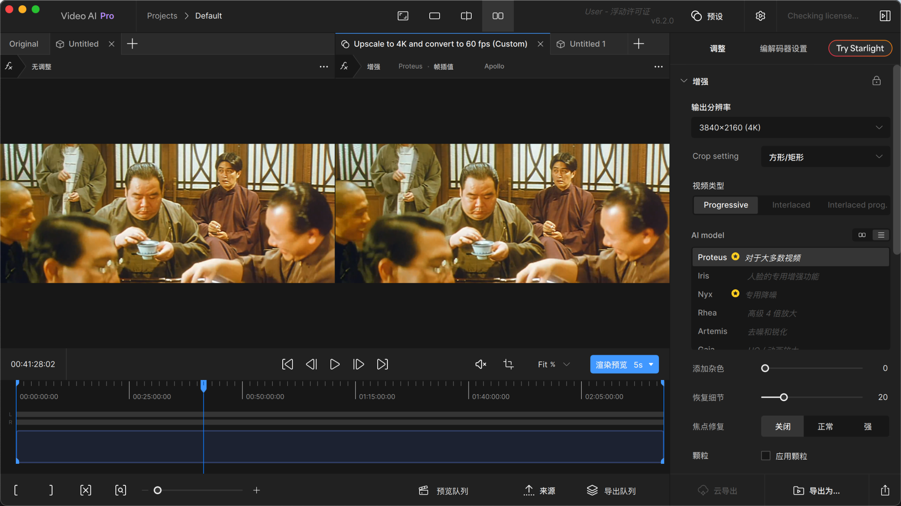Play the video preview

point(335,364)
